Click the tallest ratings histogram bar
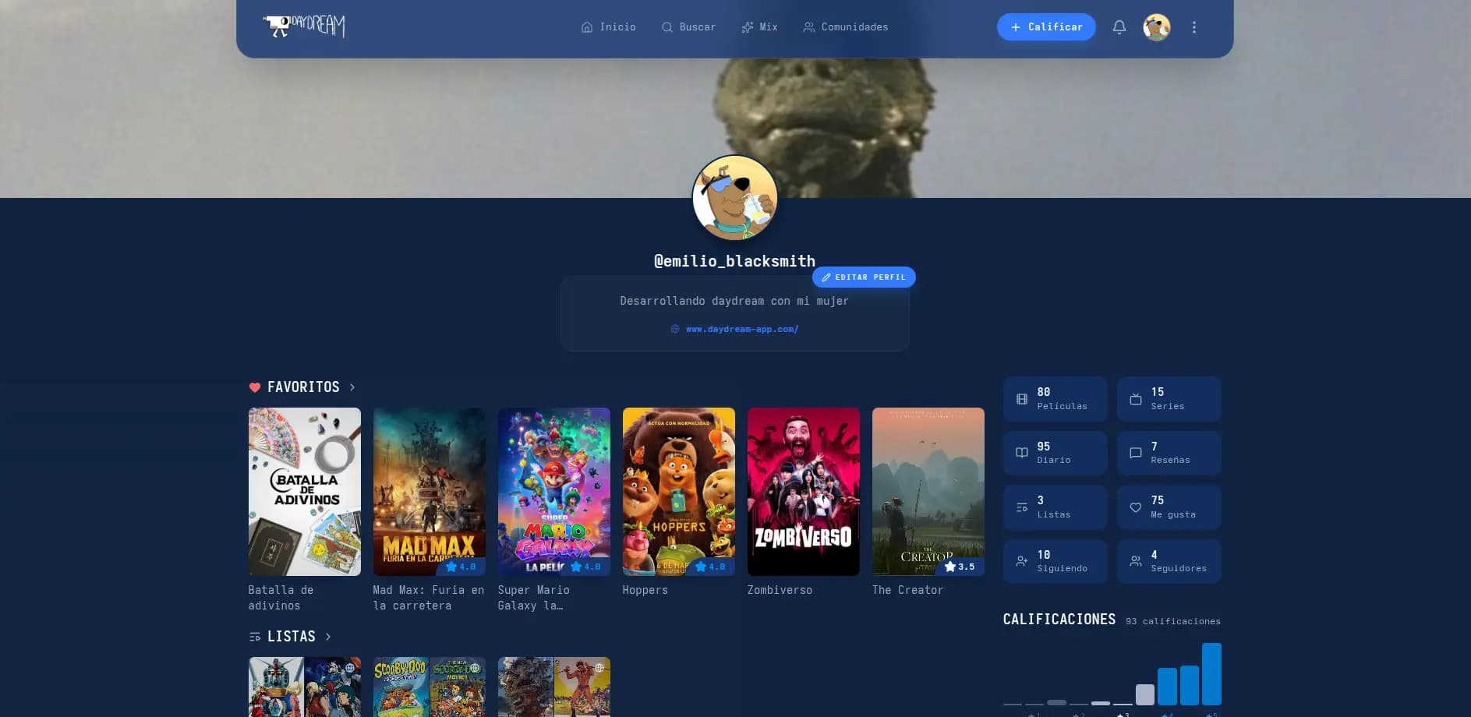The width and height of the screenshot is (1471, 717). (x=1211, y=674)
